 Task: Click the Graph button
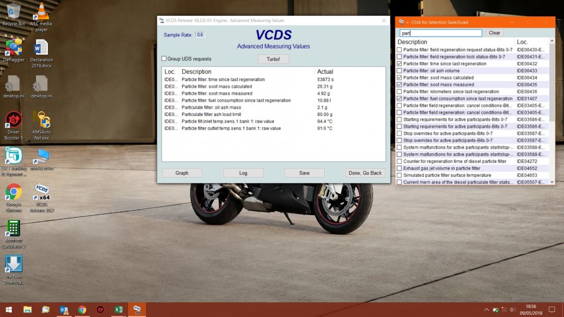click(x=182, y=173)
